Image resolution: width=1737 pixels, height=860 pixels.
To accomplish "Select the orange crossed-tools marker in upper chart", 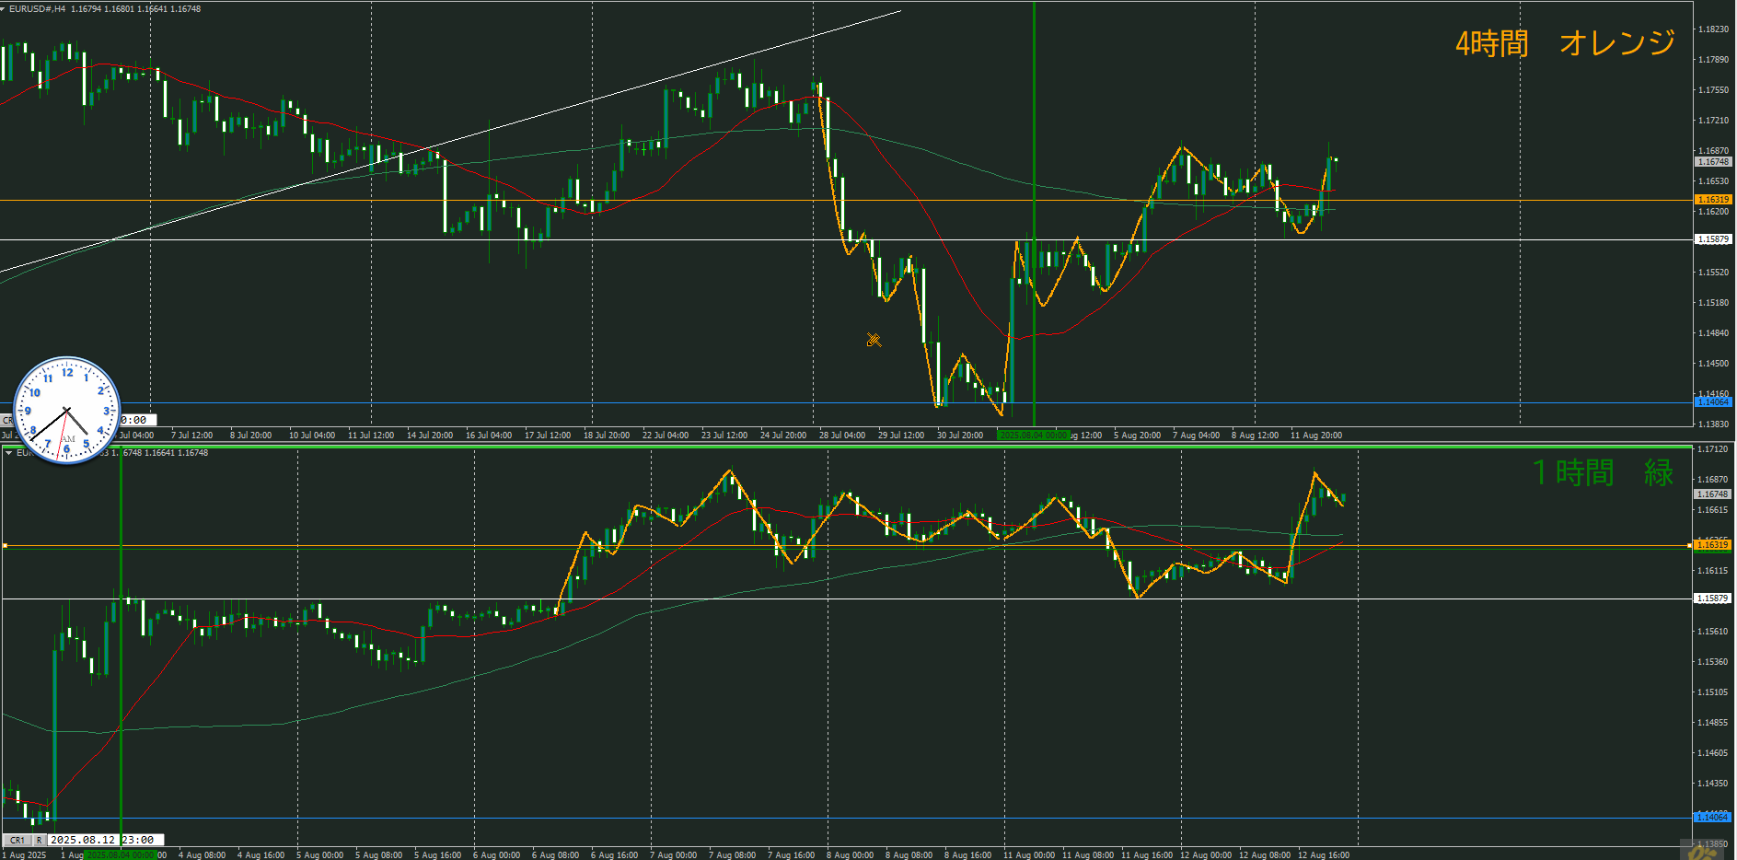I will [x=874, y=340].
